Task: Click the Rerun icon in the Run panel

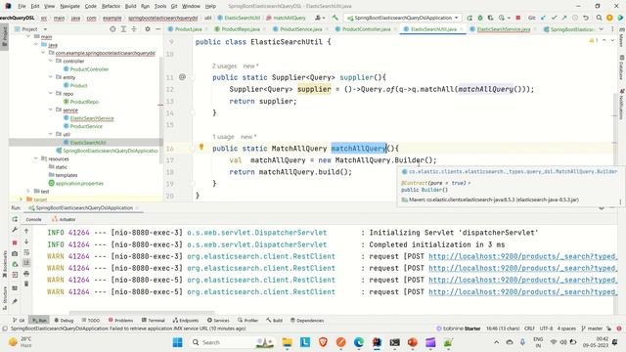Action: (15, 219)
